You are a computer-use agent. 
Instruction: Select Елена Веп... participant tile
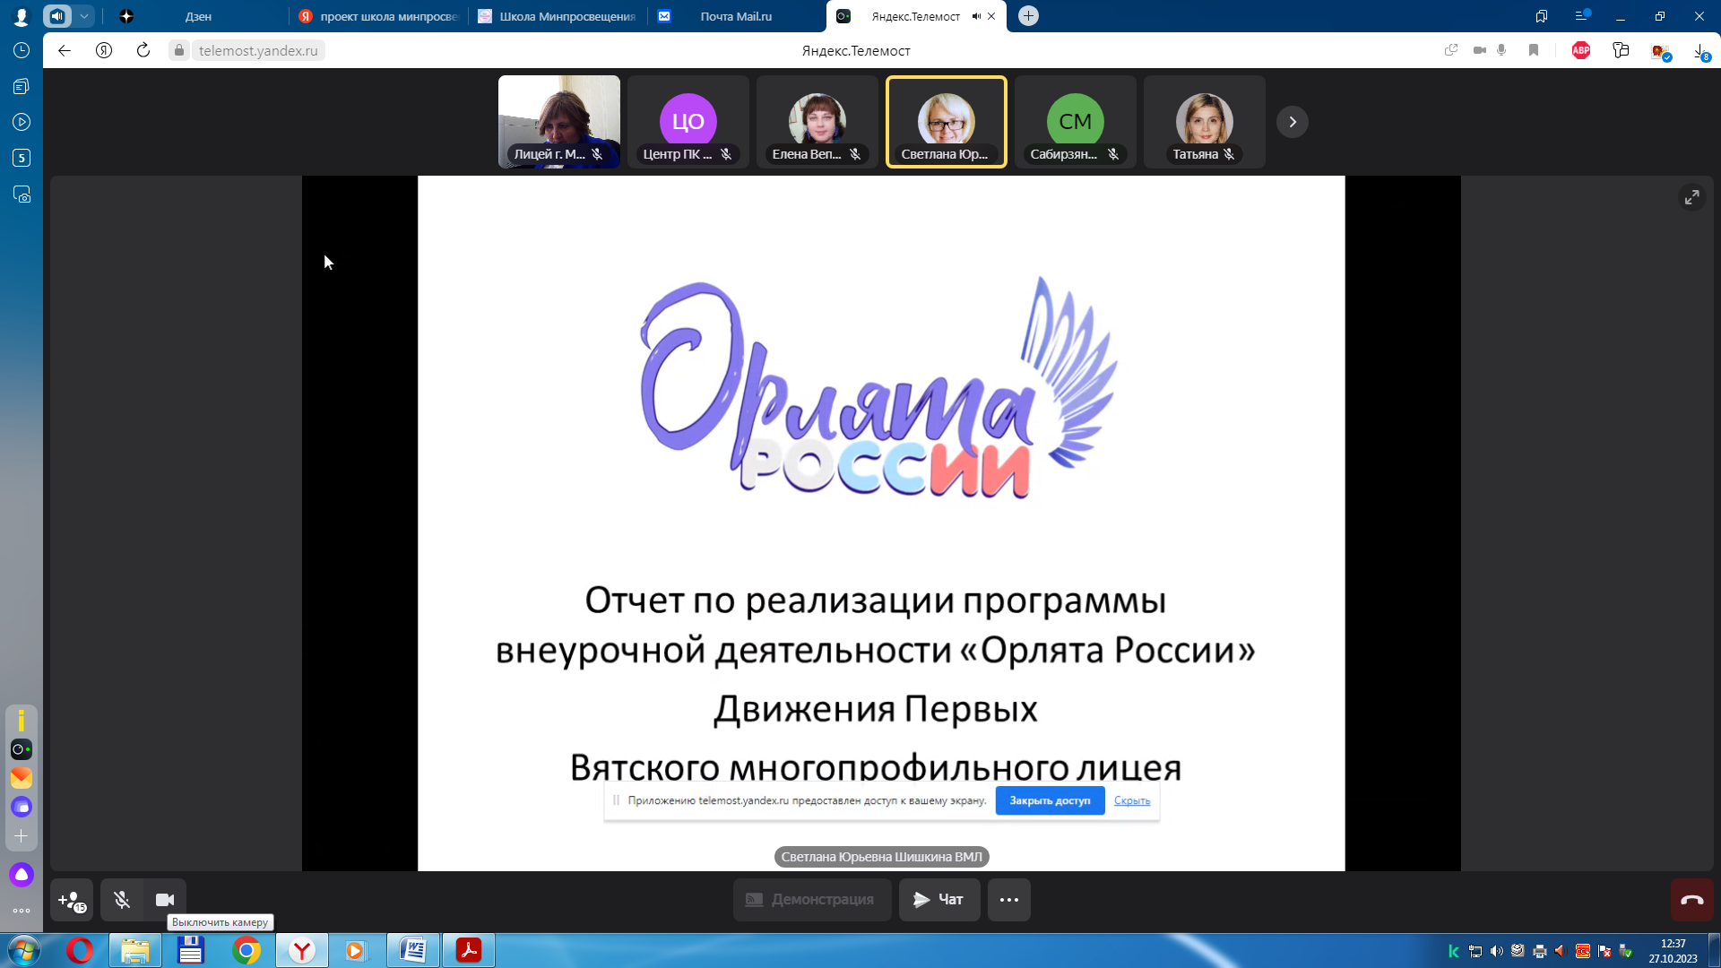click(817, 122)
